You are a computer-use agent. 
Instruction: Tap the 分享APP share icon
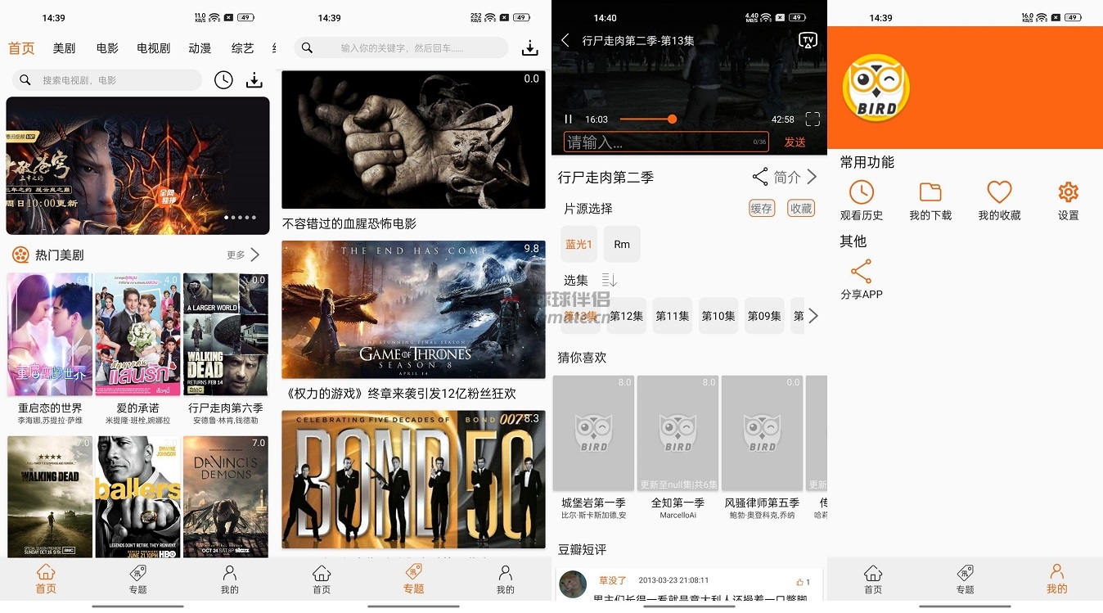(861, 272)
